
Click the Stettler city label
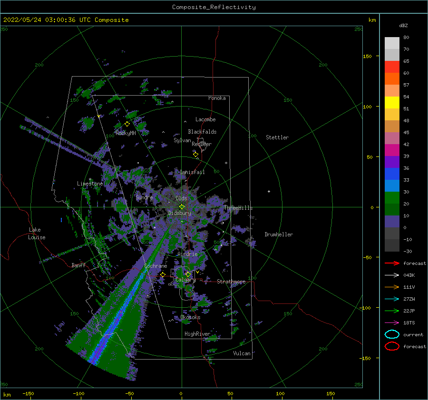[277, 137]
